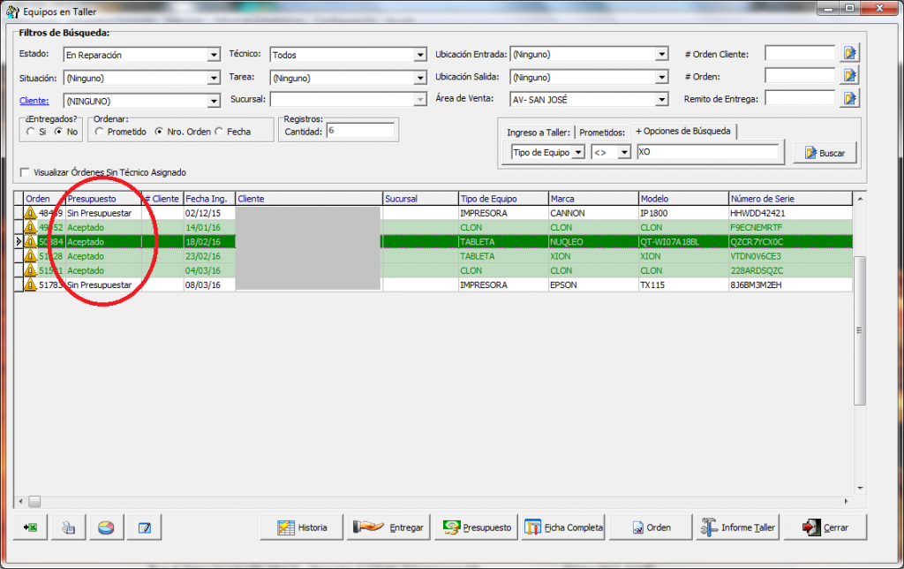The image size is (904, 569).
Task: Click the Cliente link label
Action: point(34,101)
